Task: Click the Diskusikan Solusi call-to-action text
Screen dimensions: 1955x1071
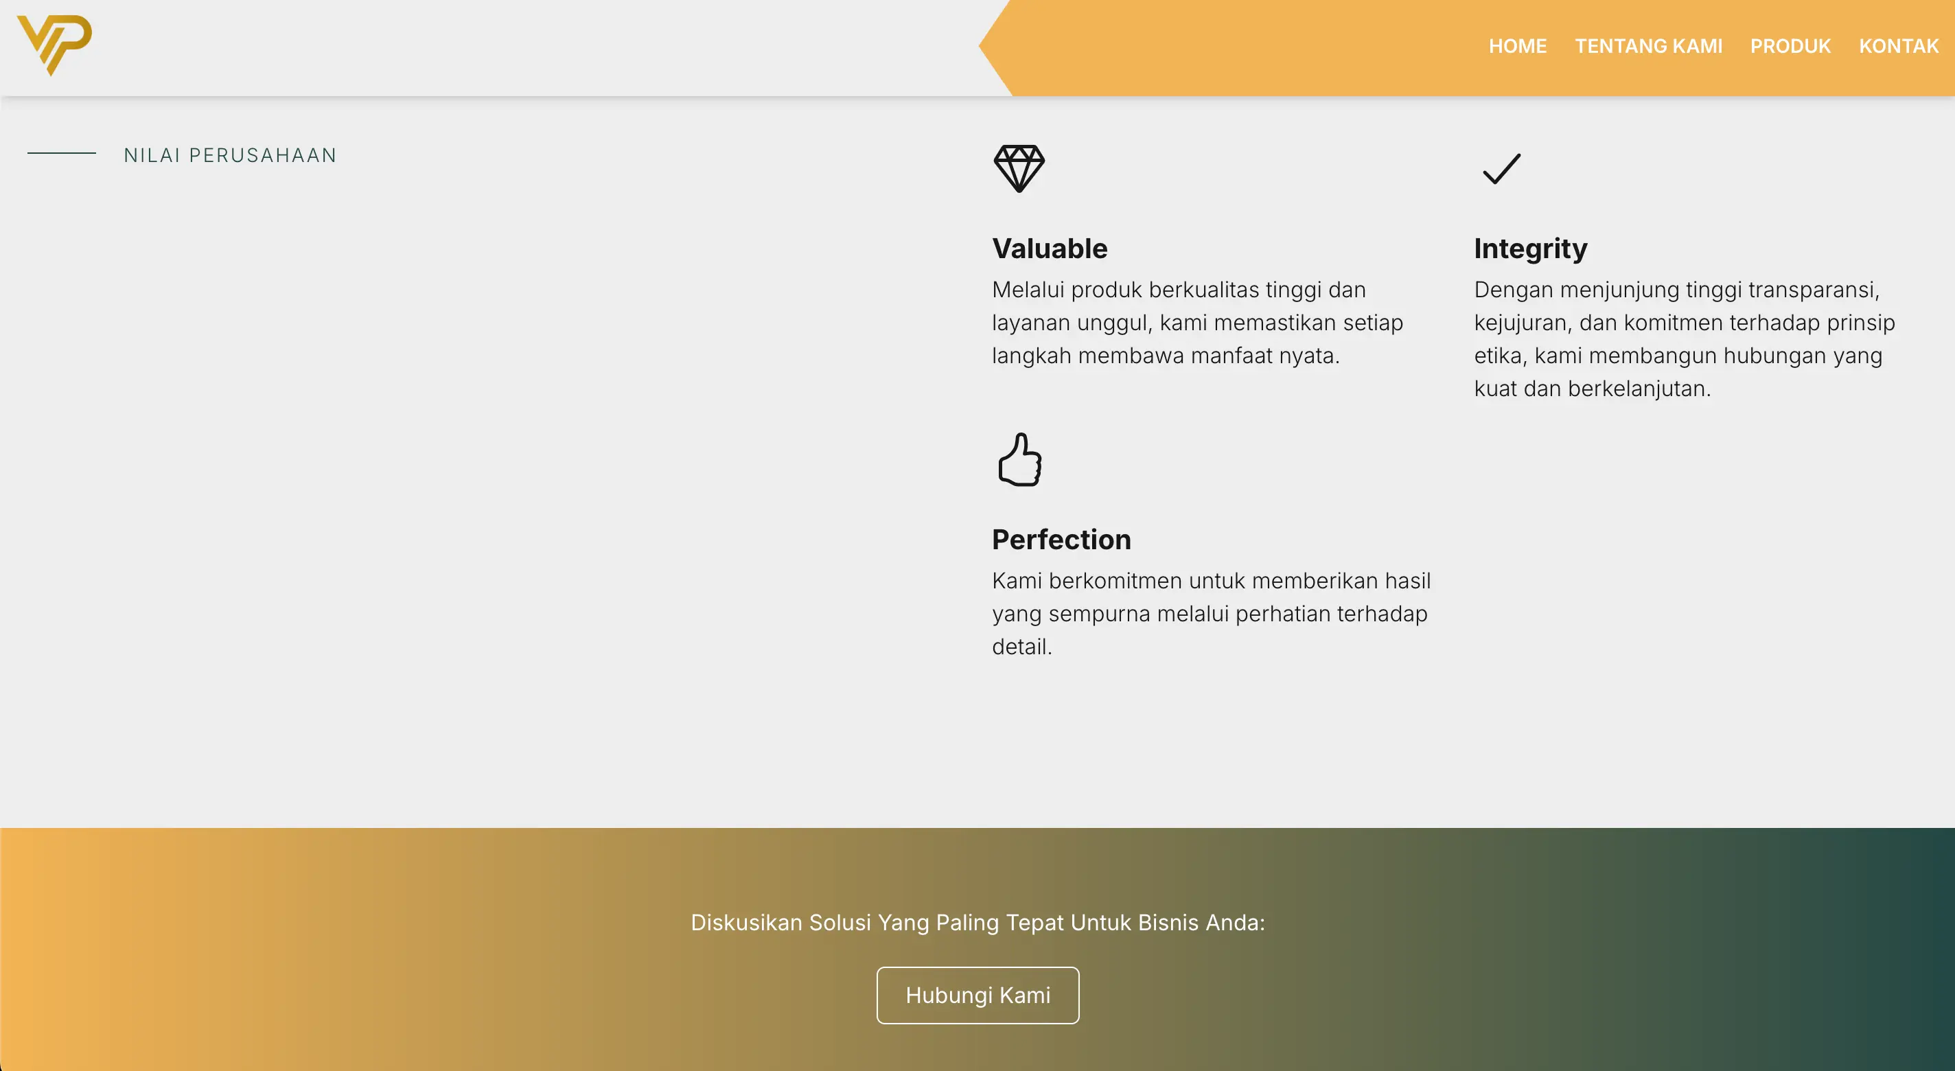Action: 977,922
